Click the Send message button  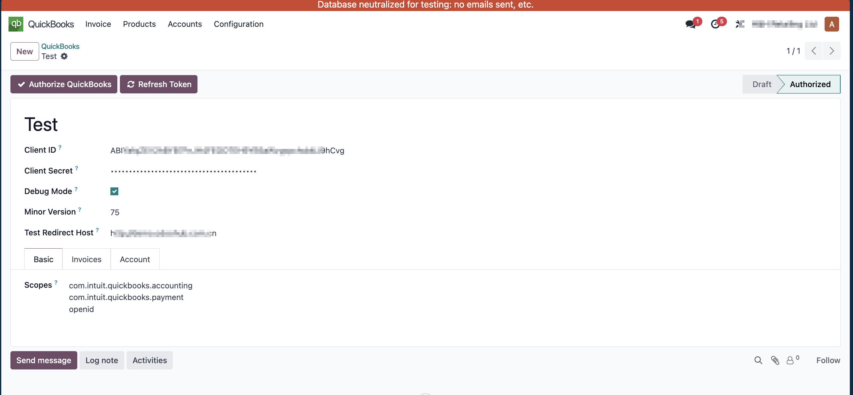[x=44, y=360]
